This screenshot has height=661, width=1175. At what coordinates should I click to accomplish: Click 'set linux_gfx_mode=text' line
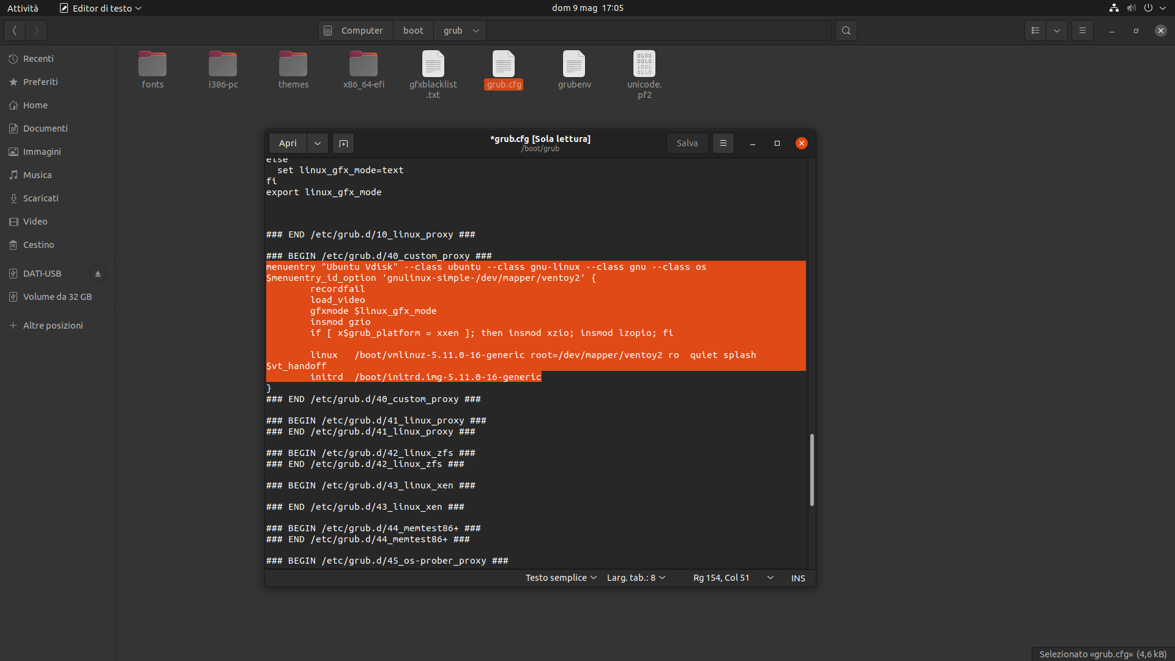click(340, 170)
